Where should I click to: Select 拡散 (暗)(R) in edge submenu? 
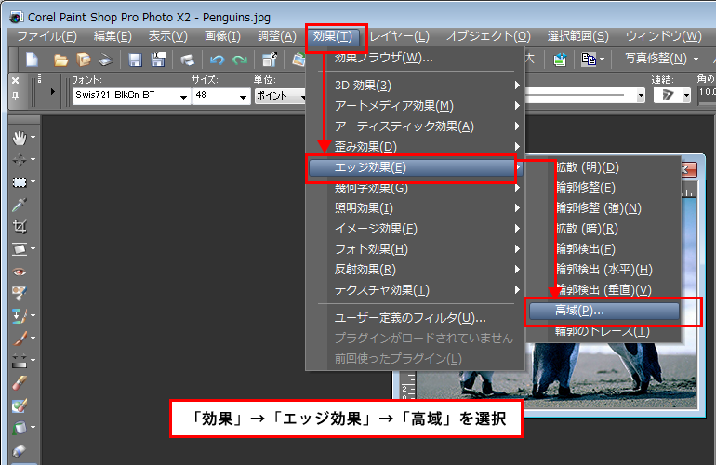604,229
